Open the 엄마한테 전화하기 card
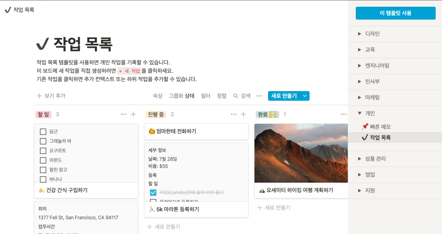Screen dimensions: 442x234 pyautogui.click(x=196, y=131)
